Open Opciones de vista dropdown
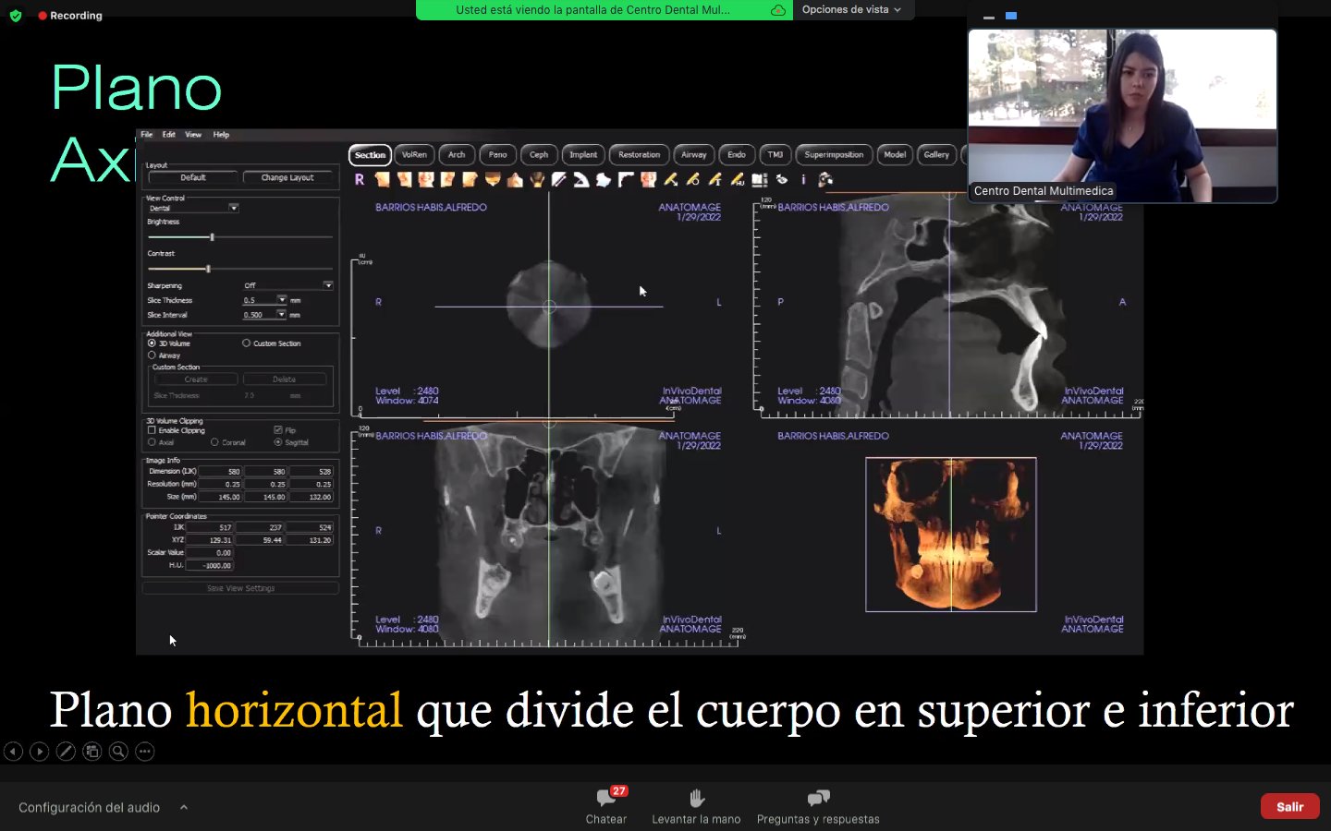 point(852,9)
